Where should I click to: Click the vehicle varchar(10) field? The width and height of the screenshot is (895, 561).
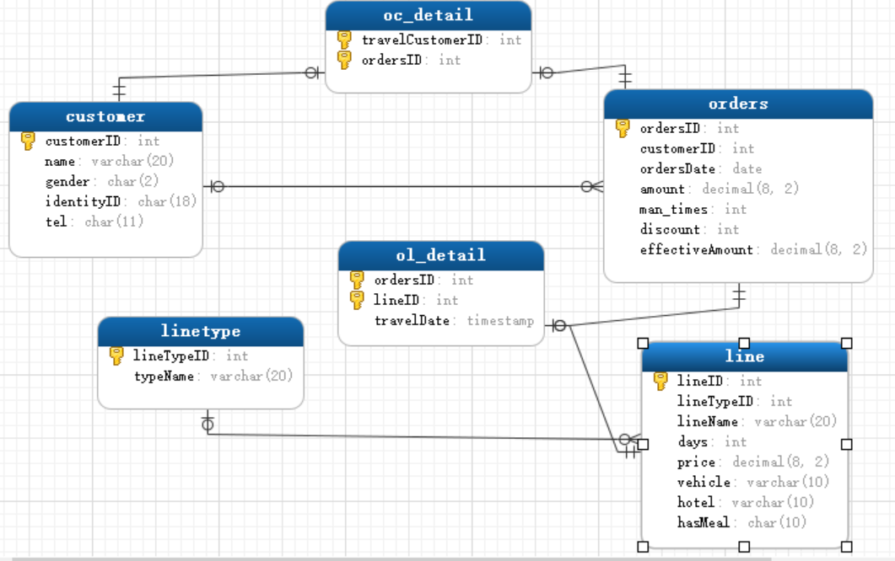(x=753, y=483)
